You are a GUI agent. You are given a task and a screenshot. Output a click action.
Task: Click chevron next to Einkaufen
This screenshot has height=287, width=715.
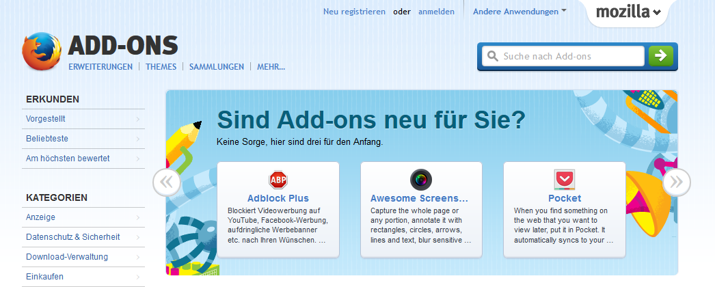point(137,277)
